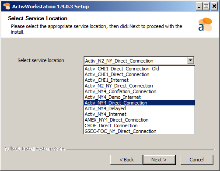Click the Activ logo in header
Screen dimensions: 220x171
[205, 24]
